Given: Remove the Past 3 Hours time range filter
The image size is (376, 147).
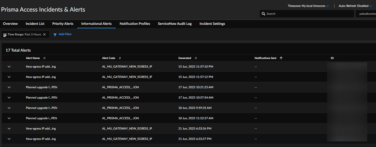Looking at the screenshot, I should pos(44,34).
